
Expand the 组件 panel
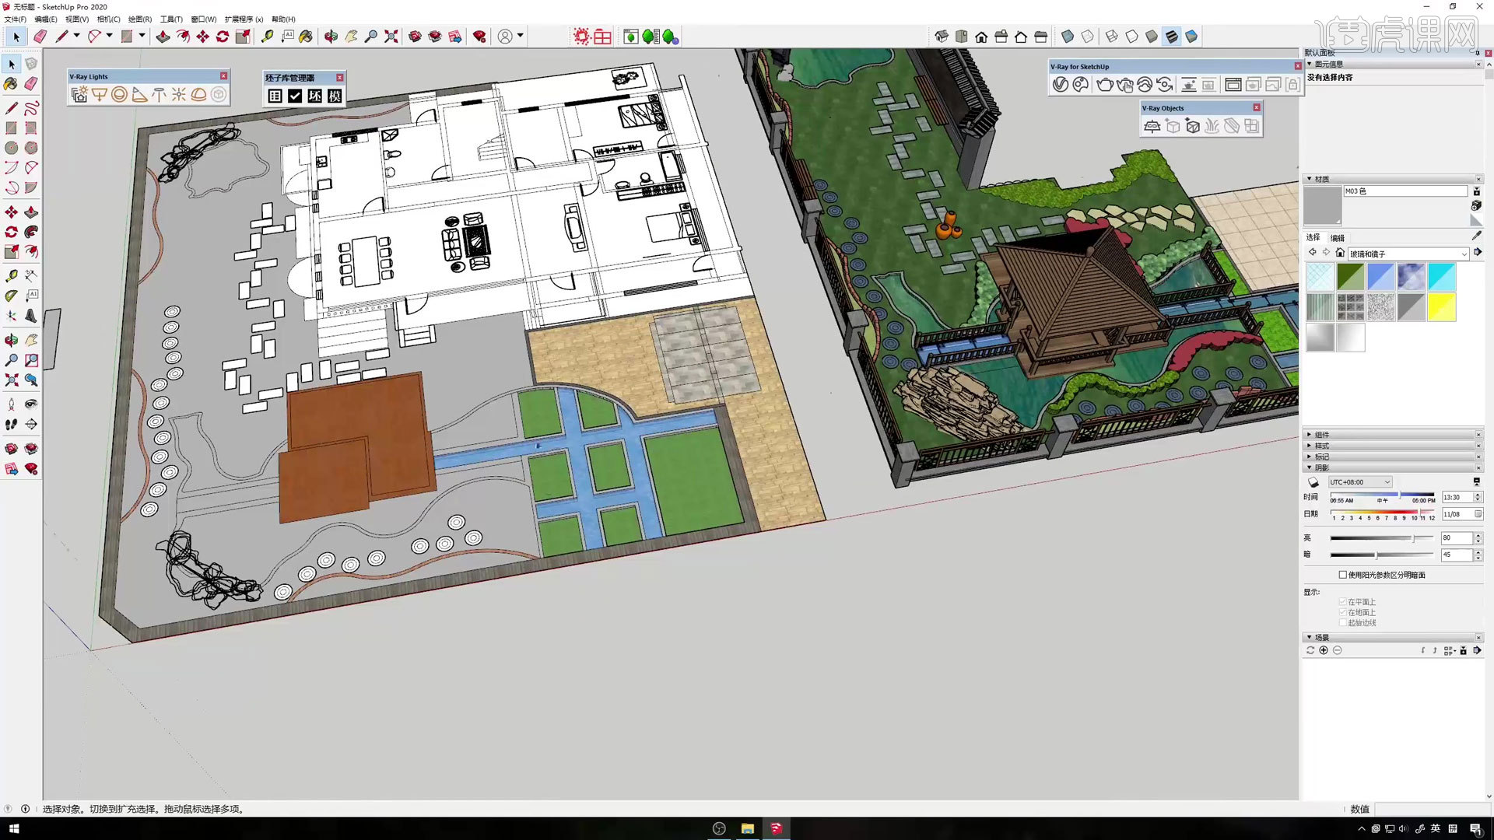[1310, 435]
